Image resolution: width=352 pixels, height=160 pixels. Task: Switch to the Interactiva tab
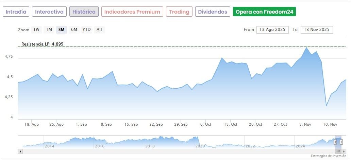49,12
